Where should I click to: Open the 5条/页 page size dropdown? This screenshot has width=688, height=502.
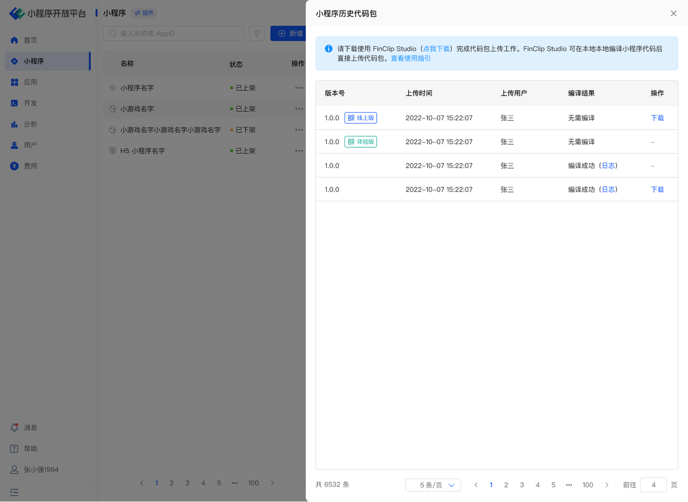click(433, 485)
